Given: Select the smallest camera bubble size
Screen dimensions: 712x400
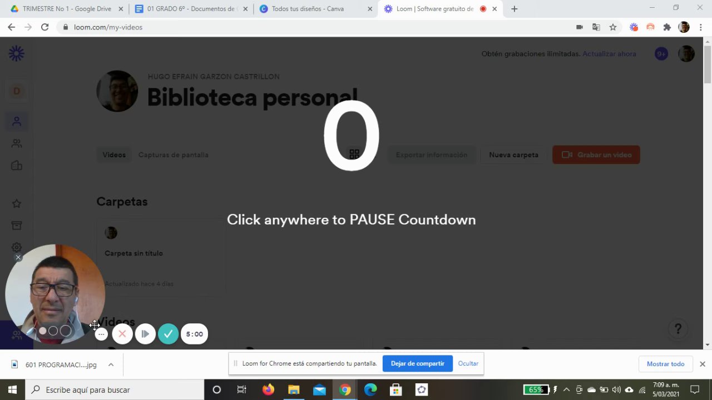Looking at the screenshot, I should [x=42, y=331].
